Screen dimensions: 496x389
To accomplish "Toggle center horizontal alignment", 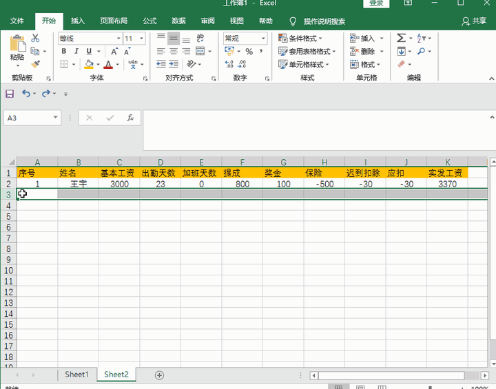I will [174, 52].
